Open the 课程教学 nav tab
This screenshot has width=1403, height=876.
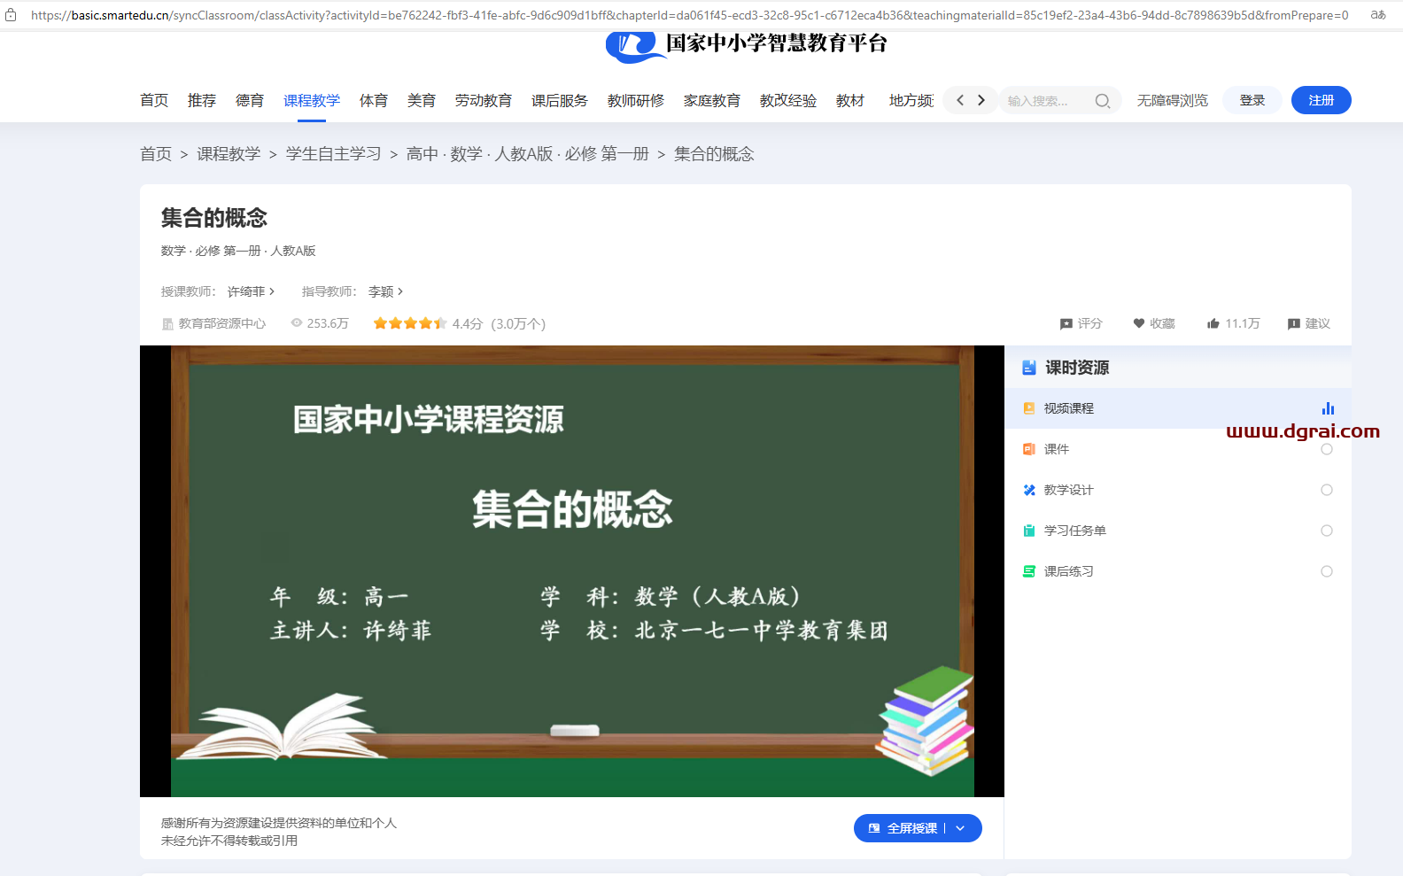(x=312, y=101)
